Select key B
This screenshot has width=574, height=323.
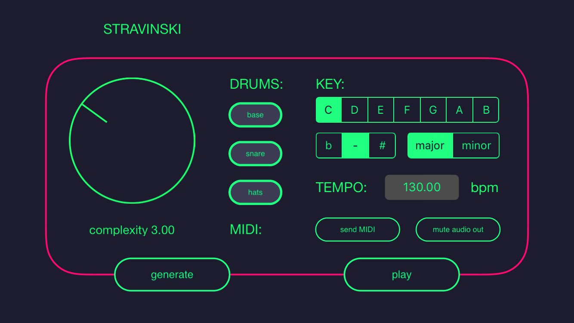click(486, 110)
